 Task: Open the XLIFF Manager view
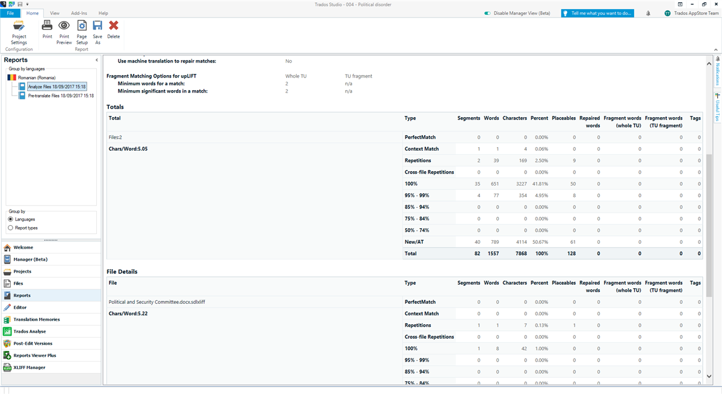pyautogui.click(x=51, y=368)
